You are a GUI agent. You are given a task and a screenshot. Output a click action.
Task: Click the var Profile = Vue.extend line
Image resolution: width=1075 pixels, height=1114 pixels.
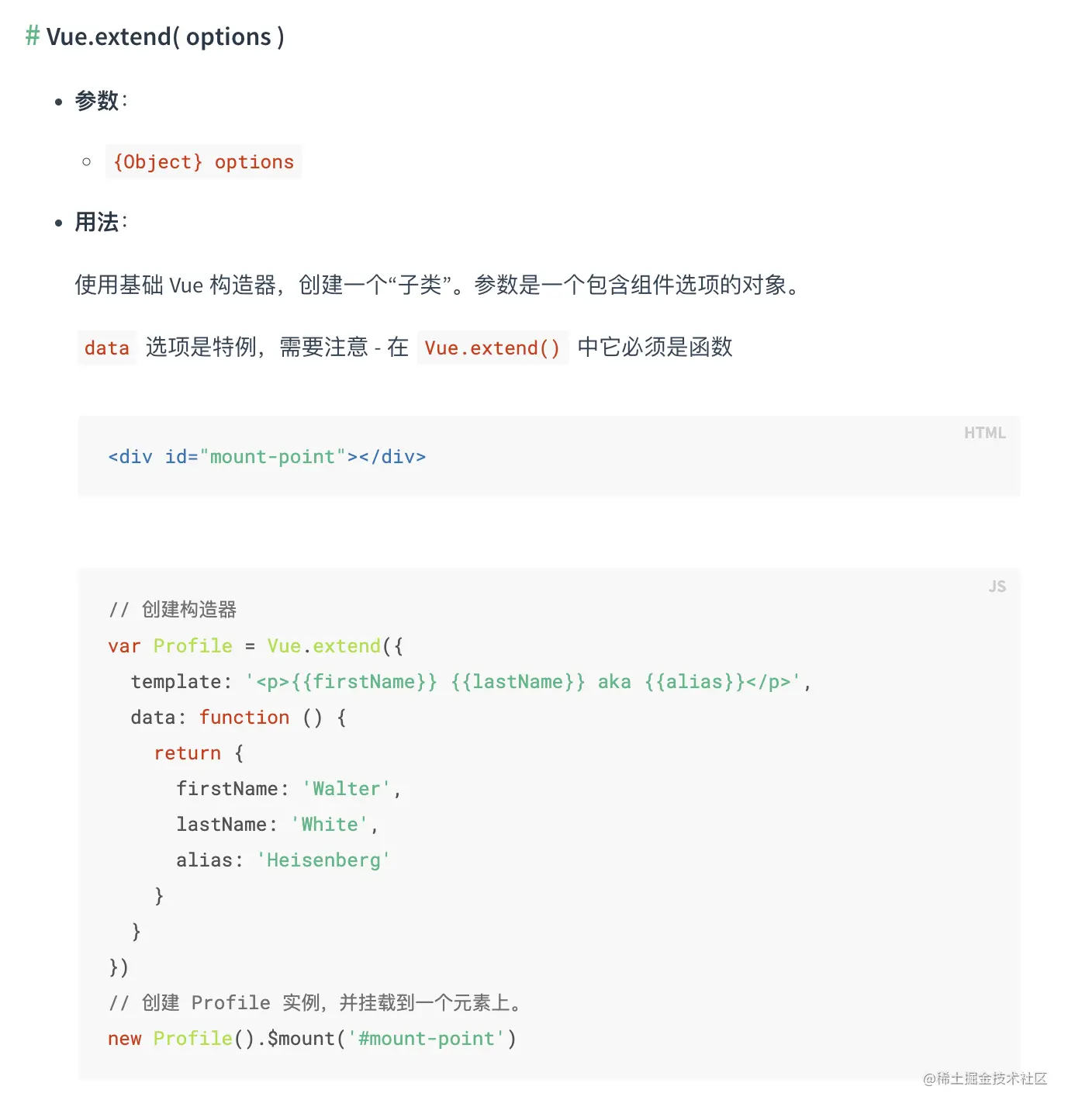coord(255,645)
